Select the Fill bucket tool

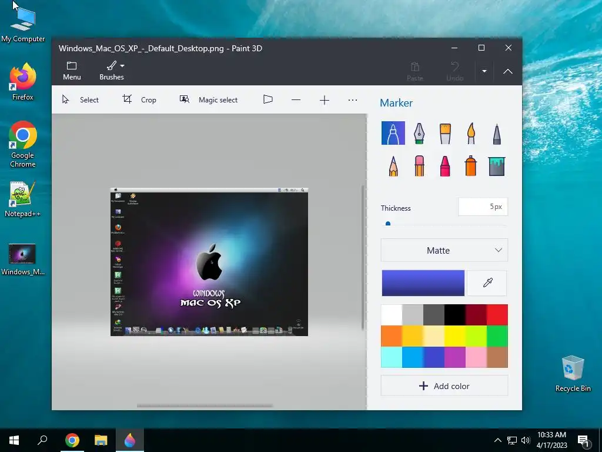497,166
